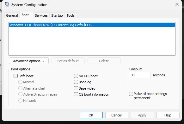
Task: Confirm with the OK button
Action: pos(91,115)
